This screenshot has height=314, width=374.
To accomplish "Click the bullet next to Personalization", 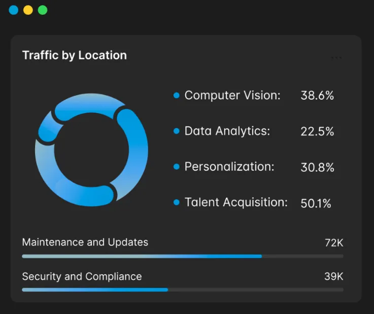I will click(177, 167).
